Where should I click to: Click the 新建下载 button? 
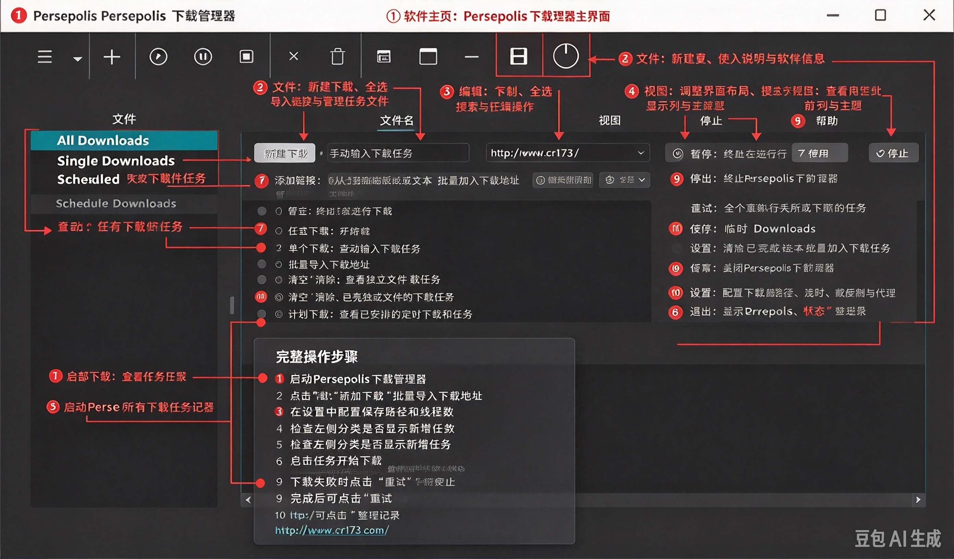pyautogui.click(x=285, y=153)
